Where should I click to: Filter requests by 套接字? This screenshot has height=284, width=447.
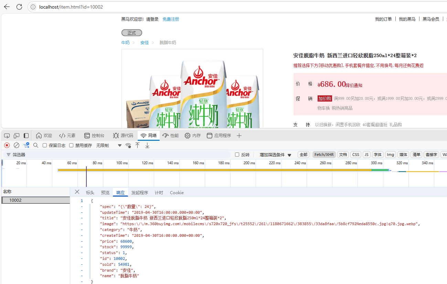point(432,155)
